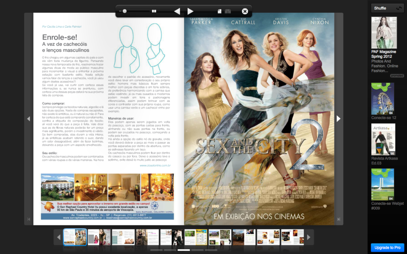Open www.closetonline.com.br link in article
Image resolution: width=407 pixels, height=254 pixels.
[155, 165]
